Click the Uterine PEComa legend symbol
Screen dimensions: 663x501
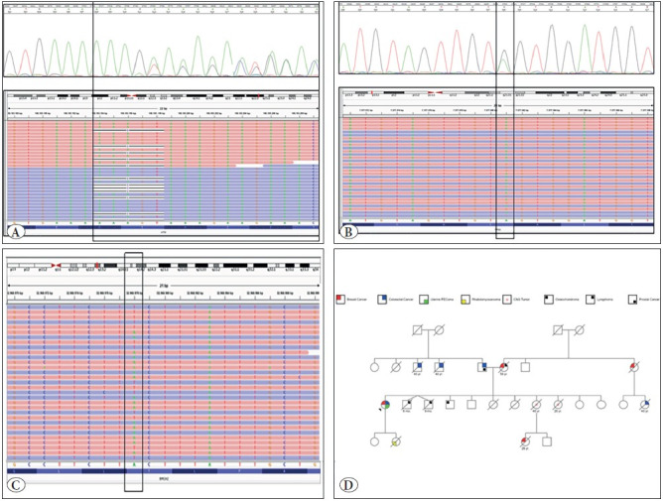pos(424,300)
